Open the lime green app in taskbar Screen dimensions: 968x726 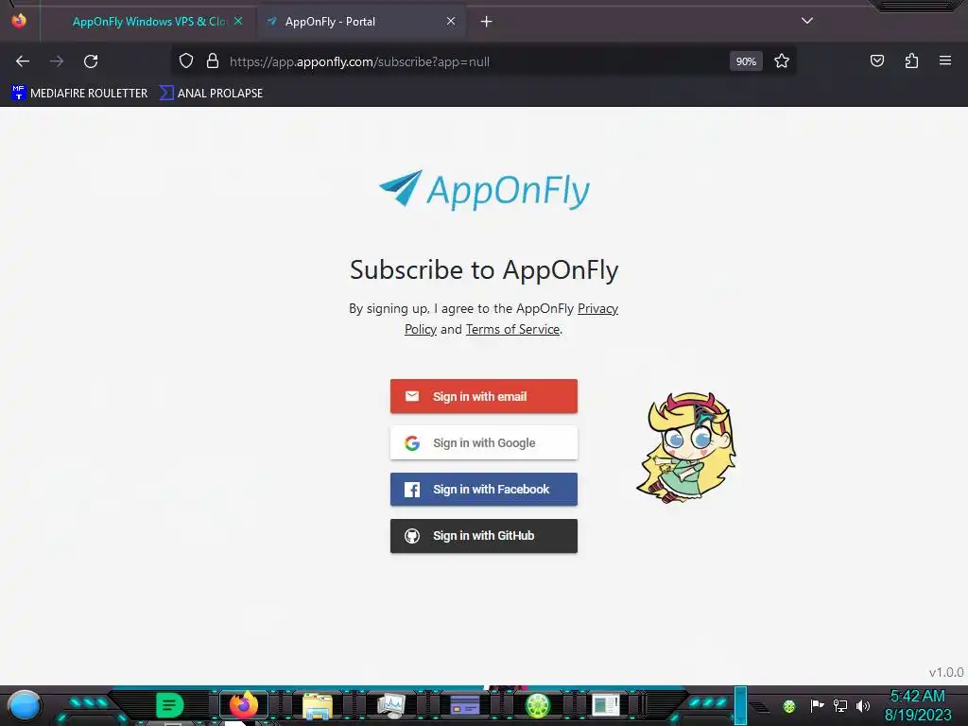pyautogui.click(x=538, y=705)
